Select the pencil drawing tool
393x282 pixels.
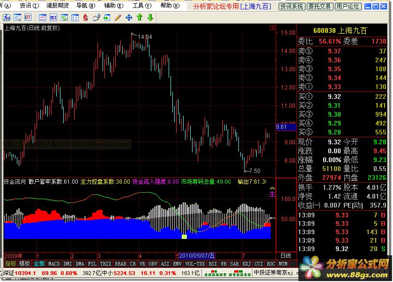(118, 17)
